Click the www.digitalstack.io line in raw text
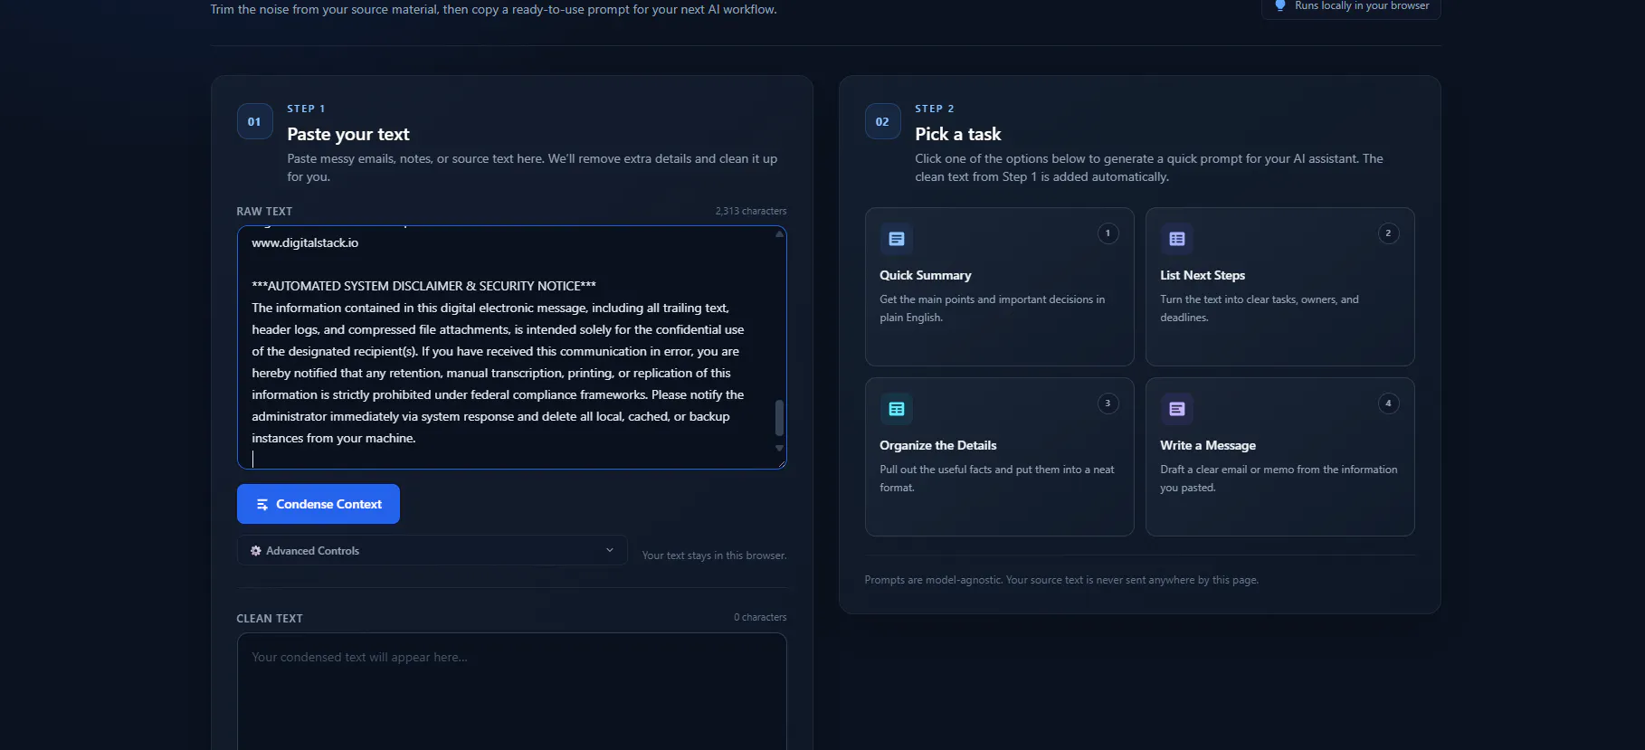1645x750 pixels. 305,242
